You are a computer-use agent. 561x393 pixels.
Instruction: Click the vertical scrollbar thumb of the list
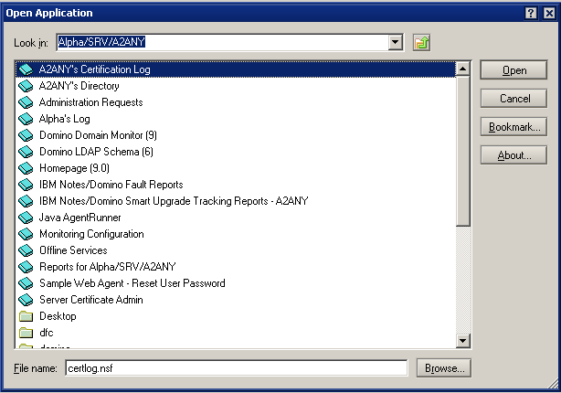[463, 151]
